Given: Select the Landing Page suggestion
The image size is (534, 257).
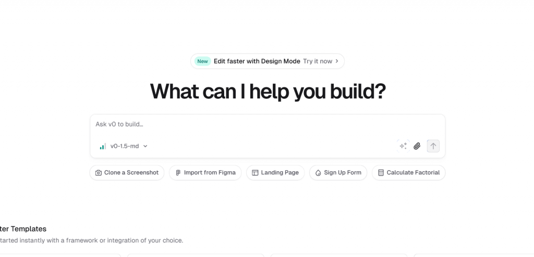Looking at the screenshot, I should point(275,173).
